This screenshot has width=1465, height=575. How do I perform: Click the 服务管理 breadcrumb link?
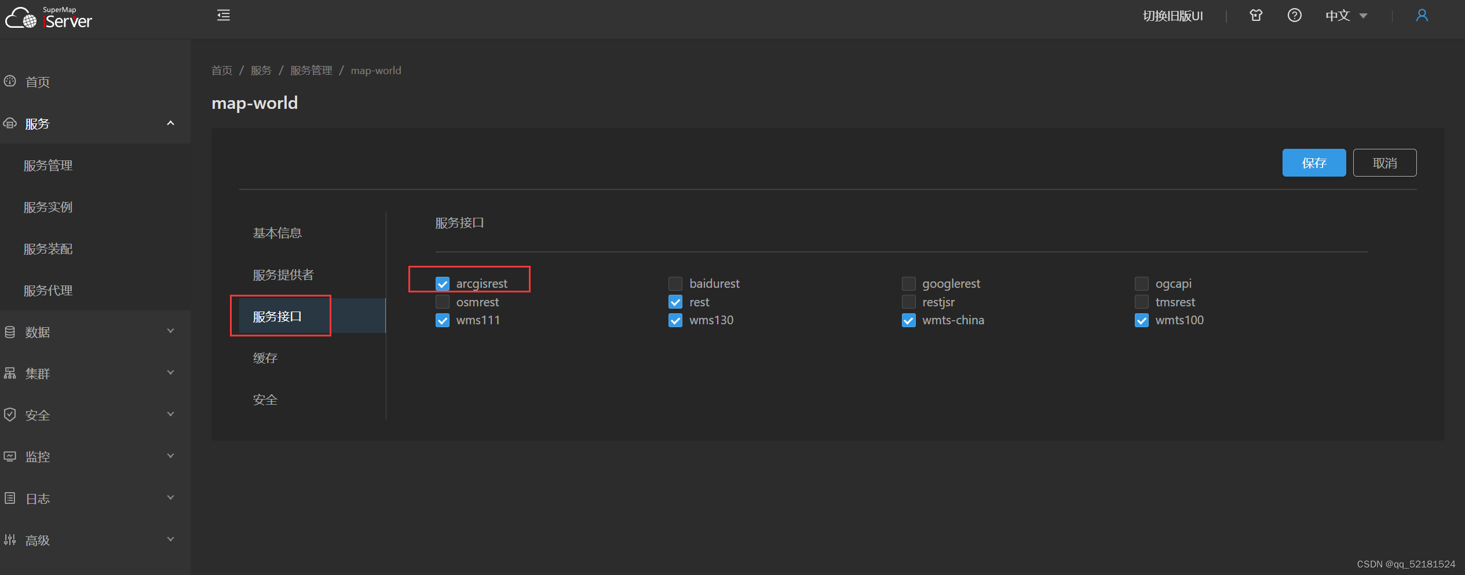click(311, 70)
